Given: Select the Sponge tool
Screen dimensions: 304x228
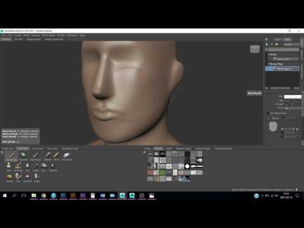Looking at the screenshot, I should pyautogui.click(x=9, y=177).
